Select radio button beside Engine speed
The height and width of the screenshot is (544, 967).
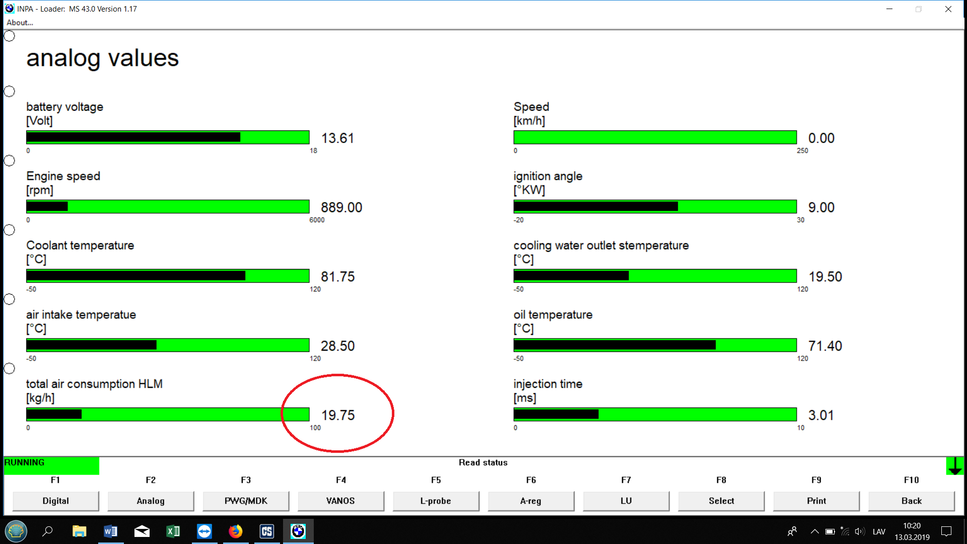(10, 161)
